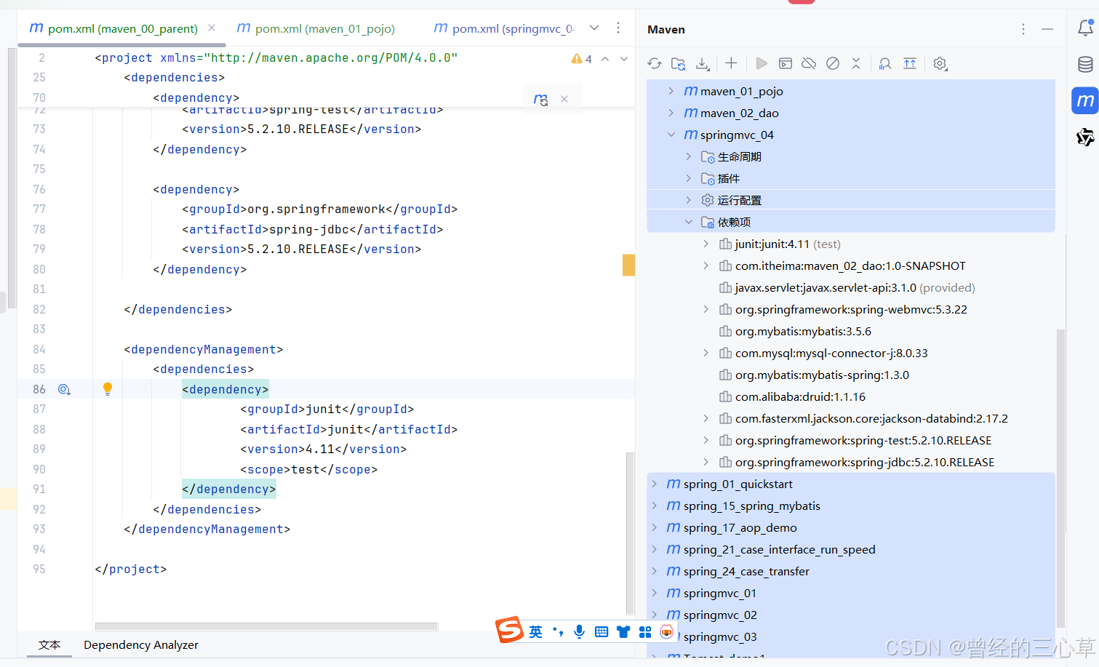
Task: Expand 运行配置 node
Action: 688,200
